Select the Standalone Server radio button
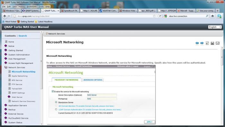 56,102
